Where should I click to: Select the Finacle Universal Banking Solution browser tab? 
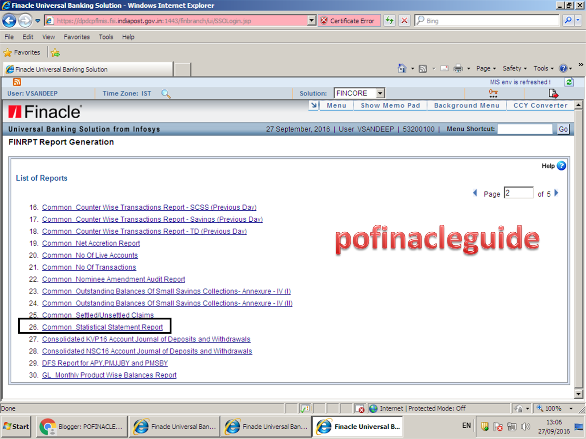[88, 69]
